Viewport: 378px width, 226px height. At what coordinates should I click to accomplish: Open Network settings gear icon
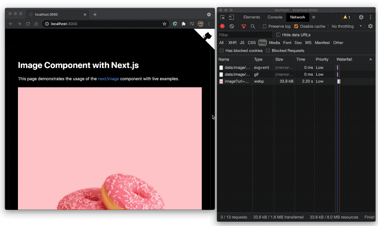(370, 26)
